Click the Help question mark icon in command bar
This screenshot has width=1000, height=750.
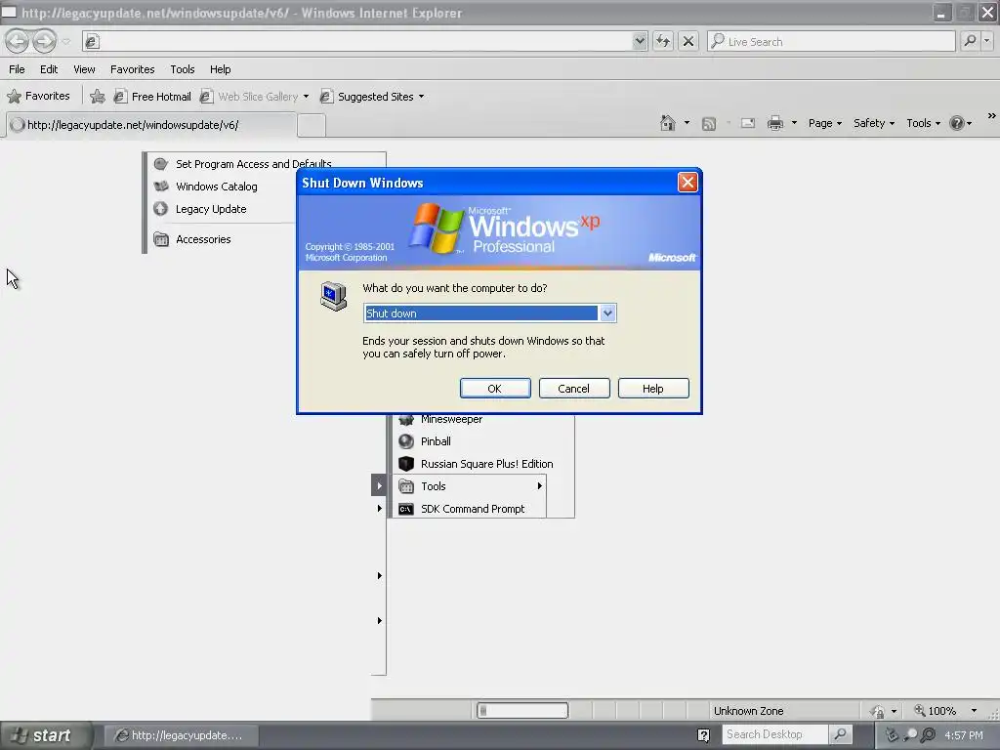pyautogui.click(x=957, y=123)
